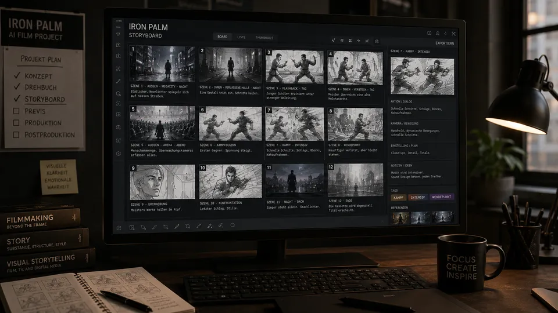Click the caption "SZENE 10 - KONFRONTATION"
Screen dimensions: 558x313
pos(221,203)
